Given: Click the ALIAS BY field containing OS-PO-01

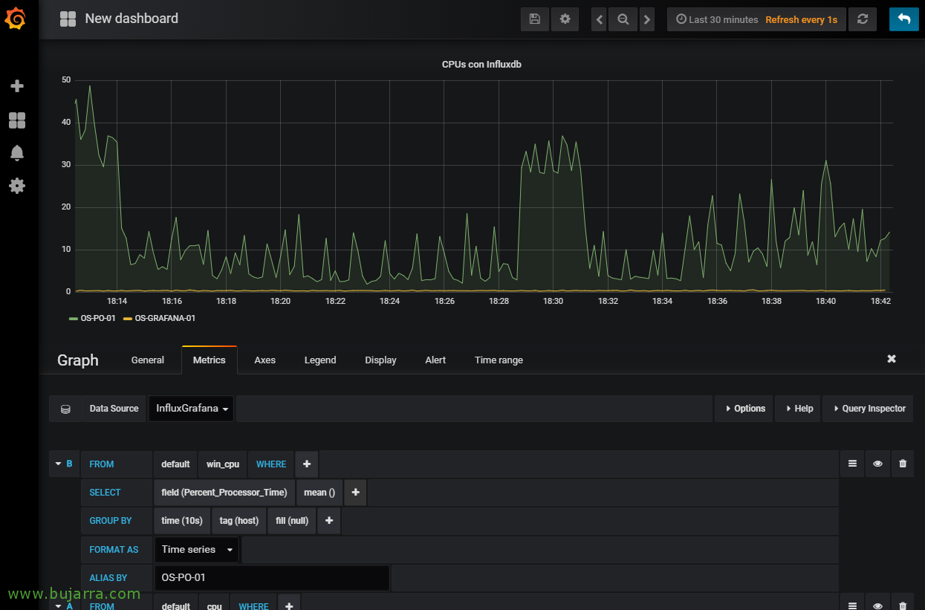Looking at the screenshot, I should point(271,578).
